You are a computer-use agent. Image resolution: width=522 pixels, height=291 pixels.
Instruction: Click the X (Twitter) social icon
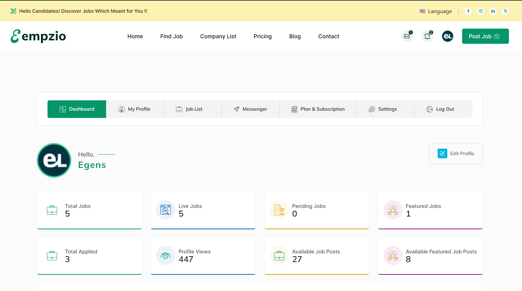pyautogui.click(x=505, y=11)
